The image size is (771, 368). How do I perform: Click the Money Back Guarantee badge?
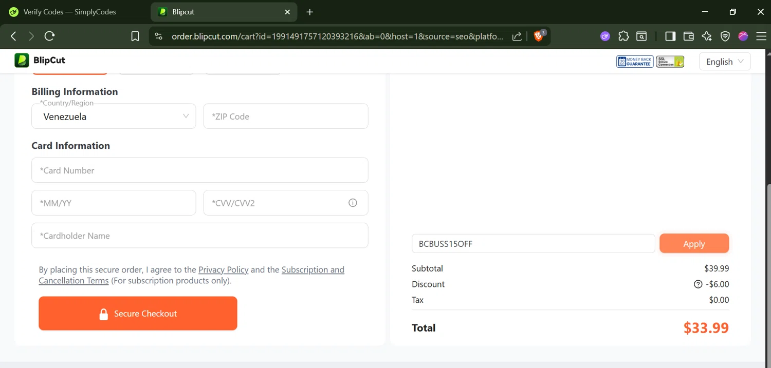click(x=635, y=62)
